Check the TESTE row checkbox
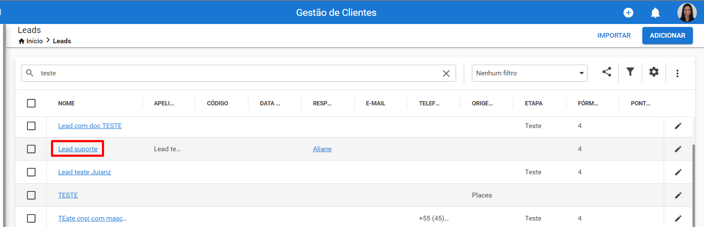 coord(31,195)
